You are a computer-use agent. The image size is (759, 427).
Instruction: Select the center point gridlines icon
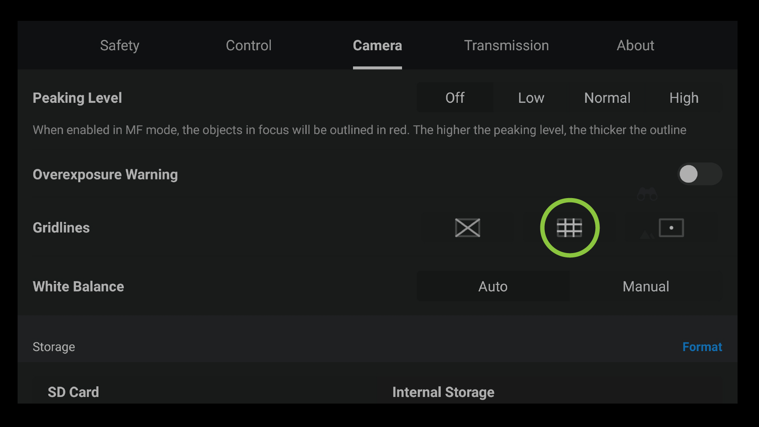point(671,228)
